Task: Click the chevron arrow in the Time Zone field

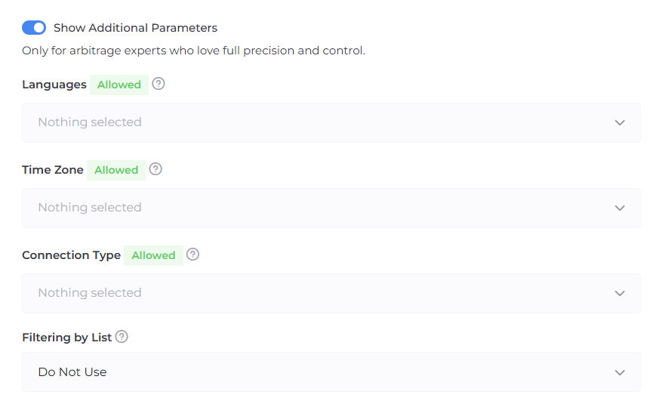Action: tap(620, 208)
